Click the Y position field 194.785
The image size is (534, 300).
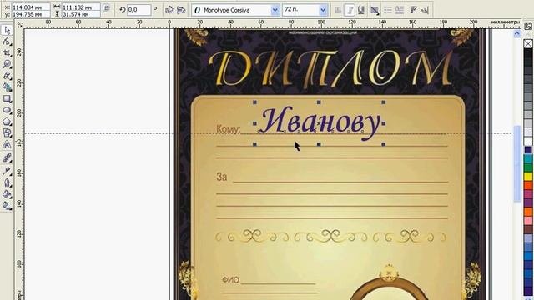tap(31, 14)
